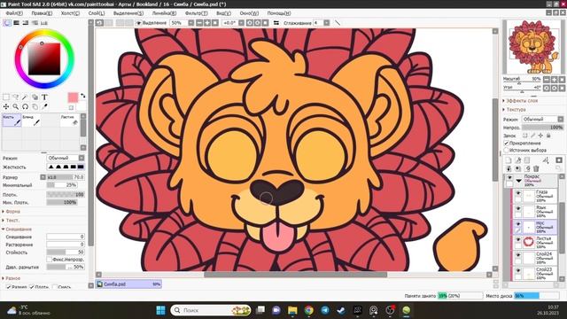Screen dimensions: 567x319
Task: Toggle the Прикрепление checkbox
Action: [507, 144]
